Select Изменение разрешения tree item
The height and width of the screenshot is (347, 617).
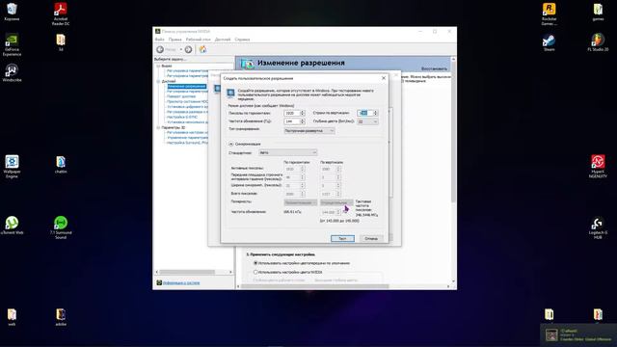point(186,86)
